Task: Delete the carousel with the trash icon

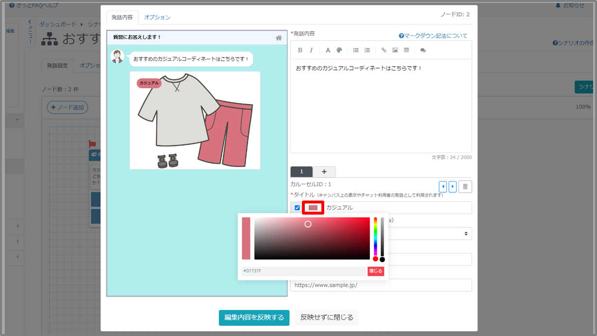Action: click(x=465, y=186)
